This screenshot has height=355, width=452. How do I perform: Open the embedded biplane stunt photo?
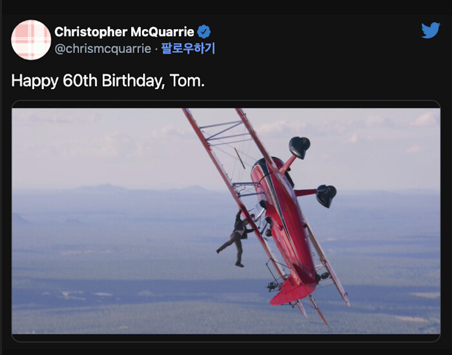click(226, 221)
